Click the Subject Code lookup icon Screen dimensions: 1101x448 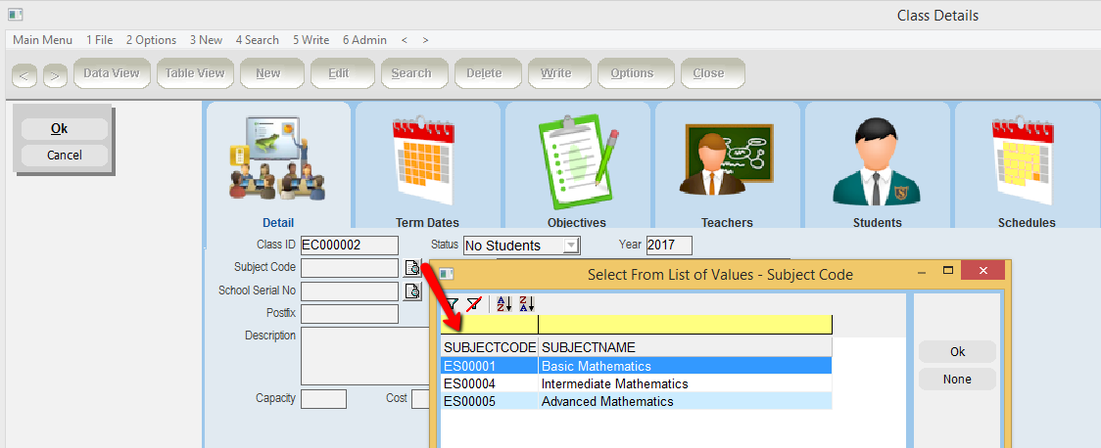(412, 268)
